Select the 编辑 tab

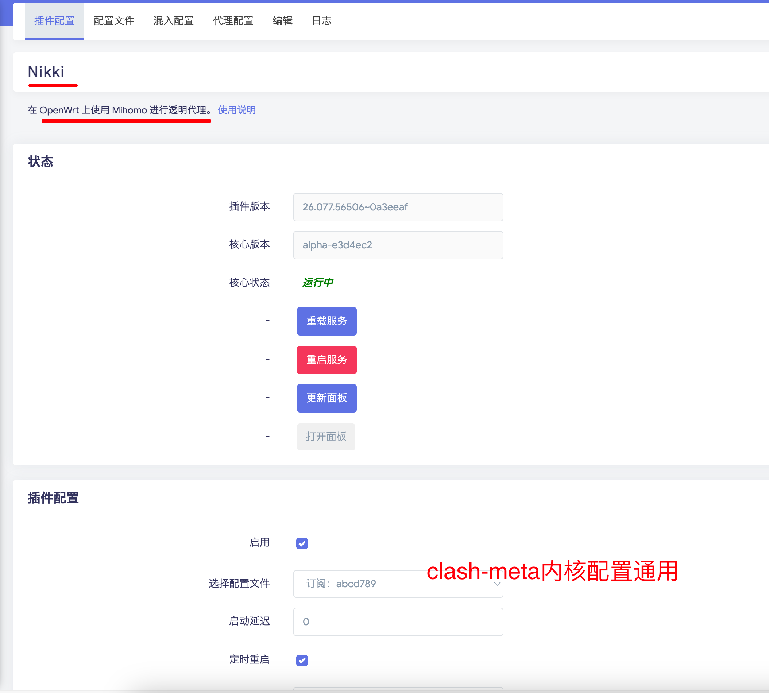(x=282, y=21)
